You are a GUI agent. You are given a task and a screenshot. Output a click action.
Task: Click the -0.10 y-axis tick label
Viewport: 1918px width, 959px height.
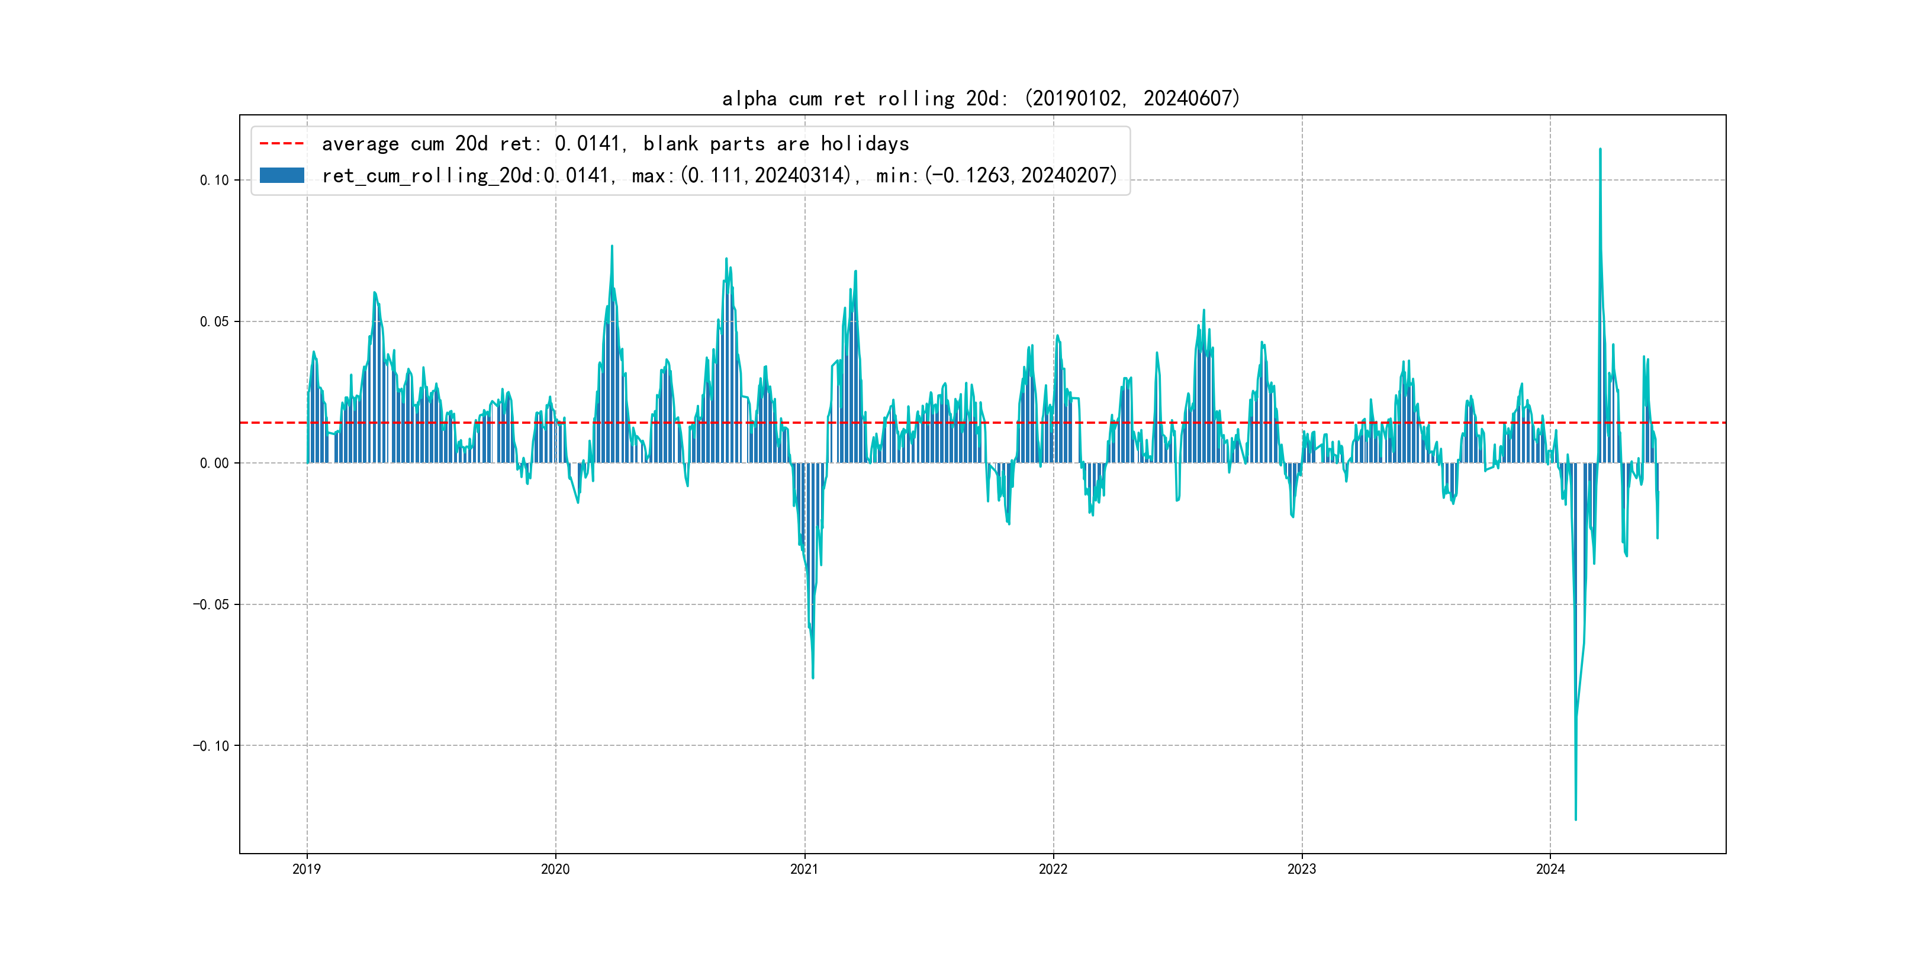point(211,746)
